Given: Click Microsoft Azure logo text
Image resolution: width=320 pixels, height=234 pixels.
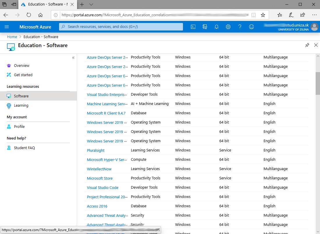Looking at the screenshot, I should pos(35,27).
